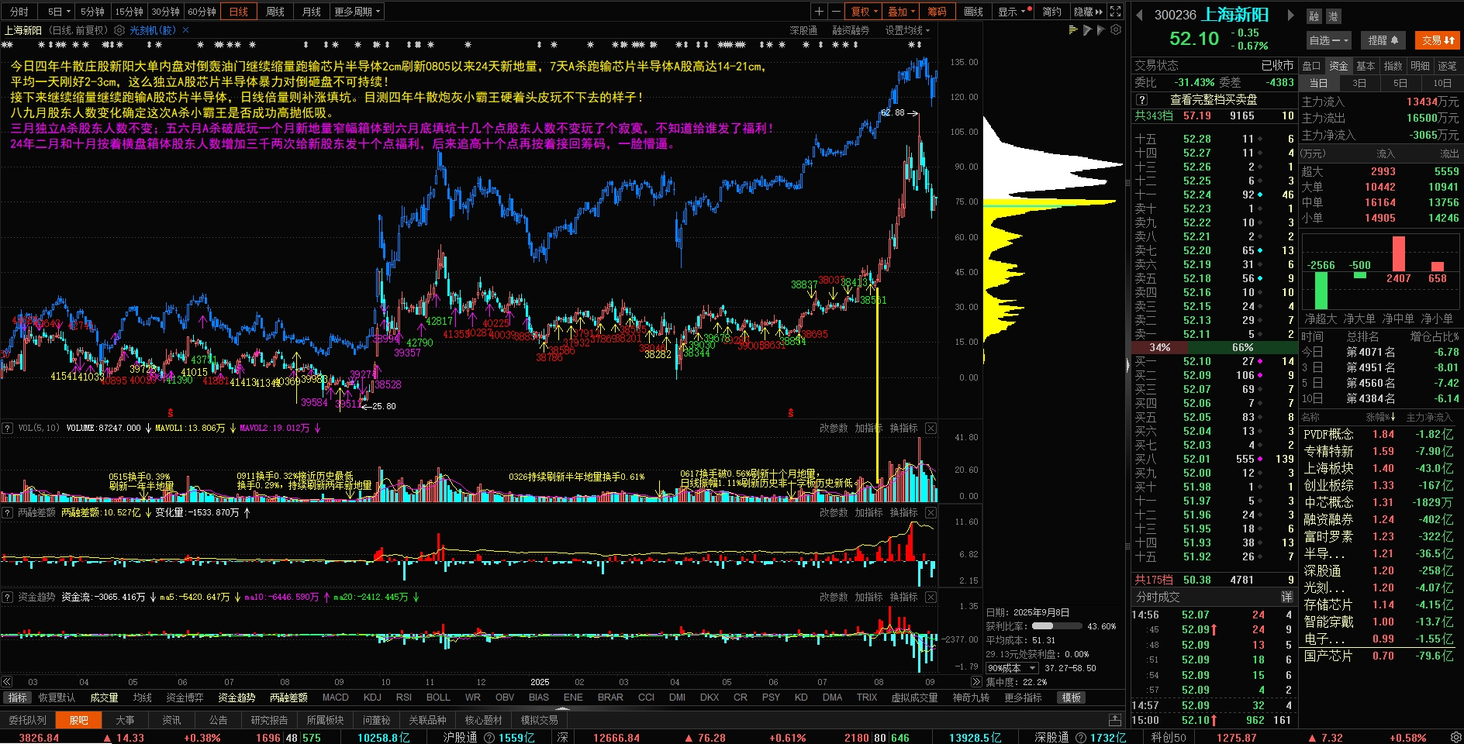Click bottom-right status bar settings gear
Screen dimensions: 1464x744
pyautogui.click(x=1455, y=737)
